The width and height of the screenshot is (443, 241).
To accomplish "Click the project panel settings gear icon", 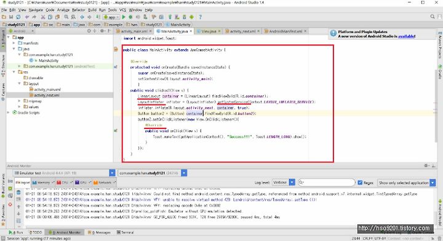I will [x=102, y=31].
